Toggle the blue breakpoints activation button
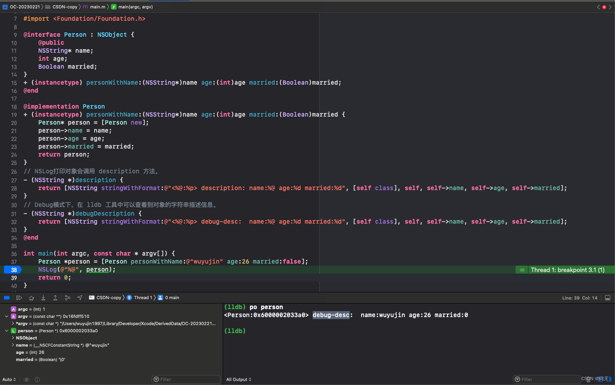Viewport: 615px width, 385px height. pos(7,298)
